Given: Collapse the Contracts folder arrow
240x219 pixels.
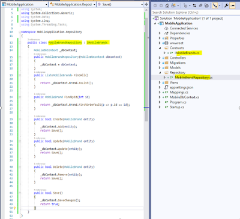Looking at the screenshot, I should point(160,48).
